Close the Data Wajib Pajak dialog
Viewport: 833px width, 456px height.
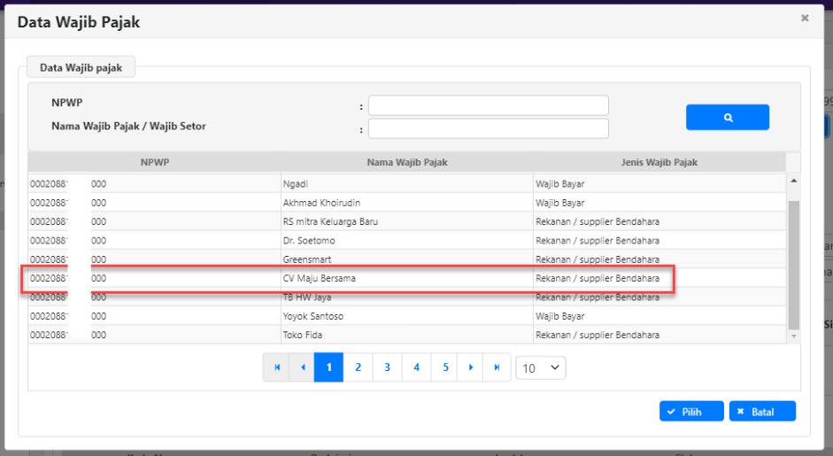coord(804,18)
